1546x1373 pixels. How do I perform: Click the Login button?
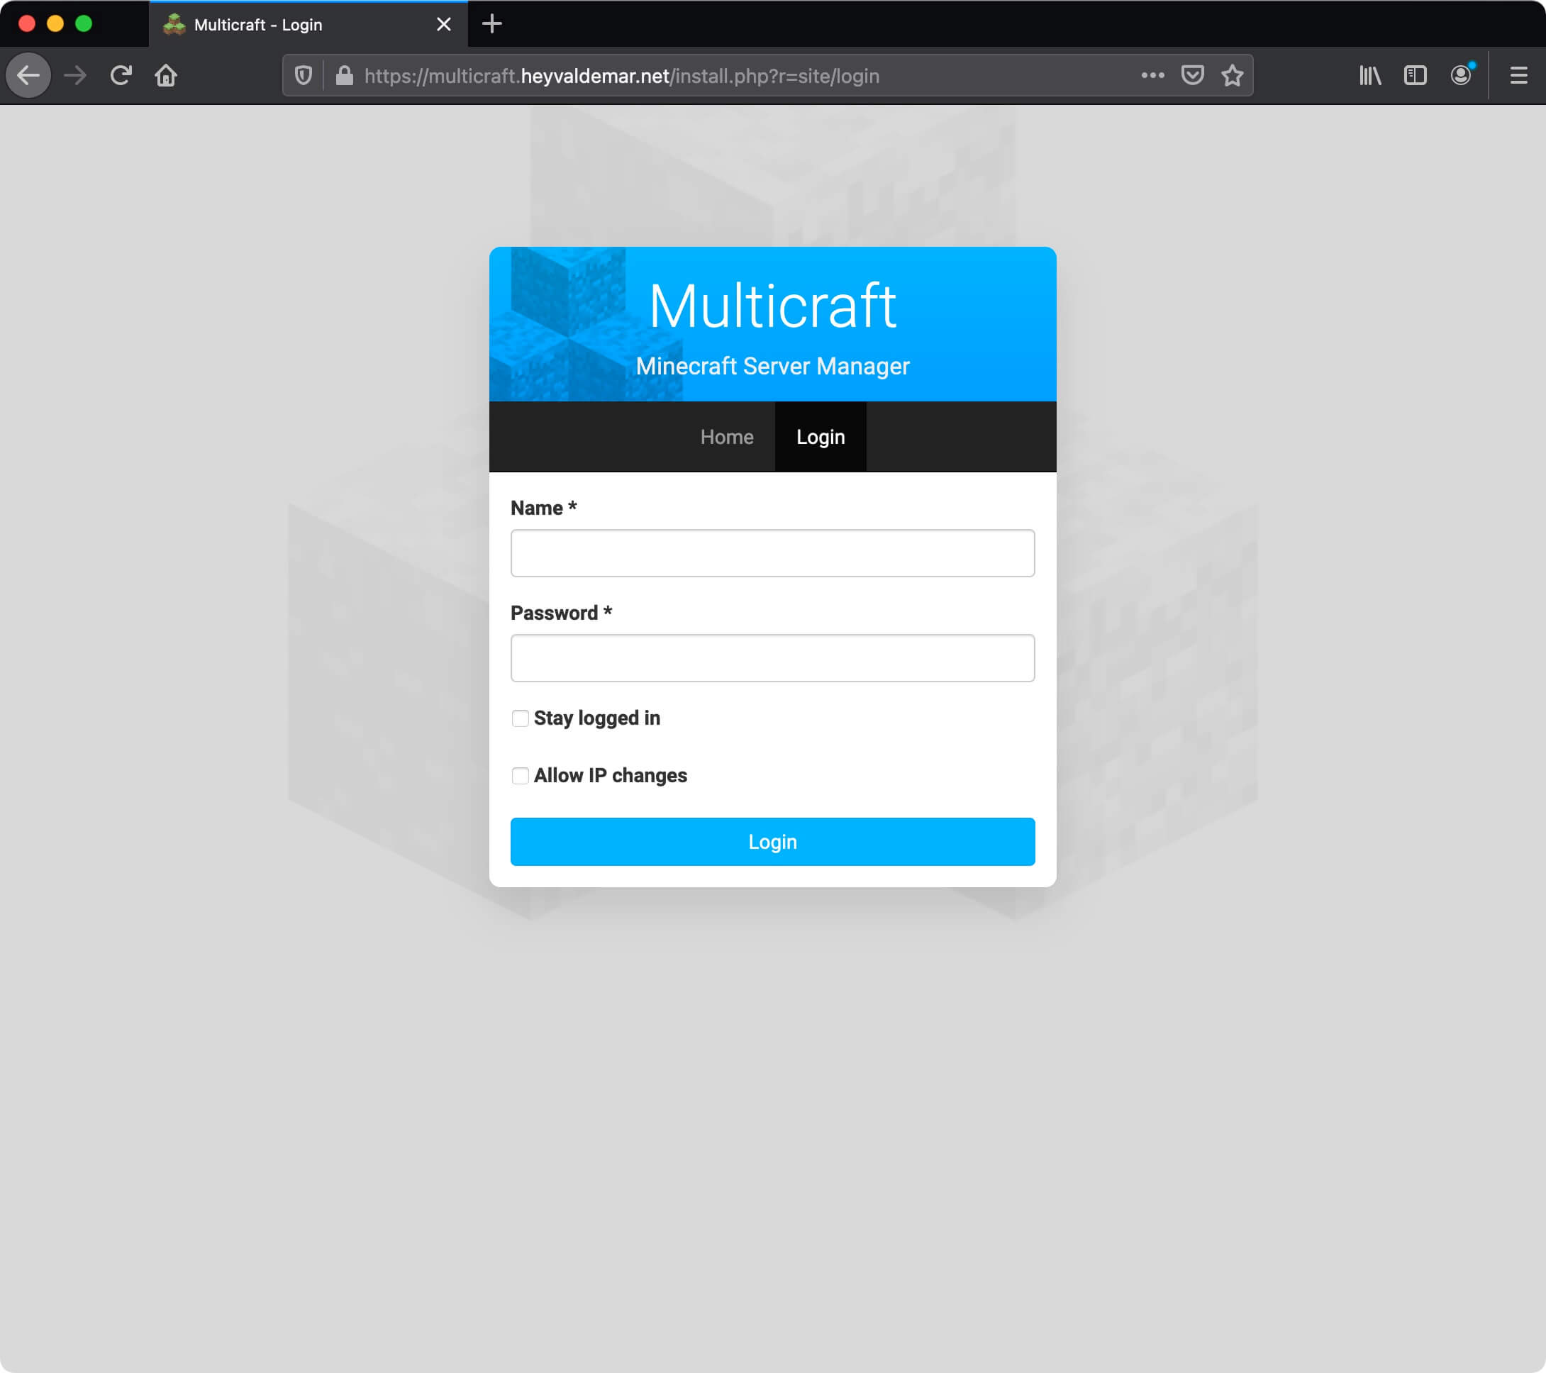tap(772, 842)
